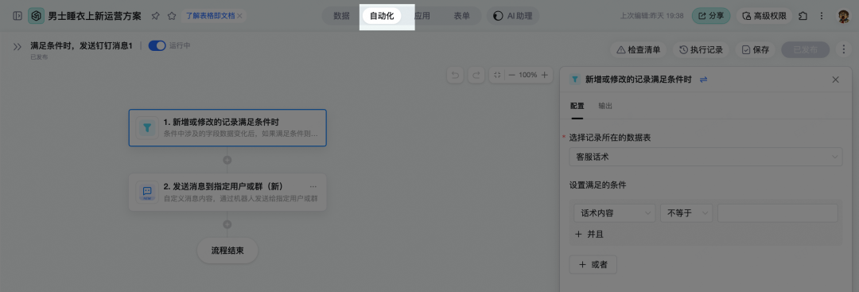Close the trigger configuration panel
Screen dimensions: 859x292
pyautogui.click(x=835, y=80)
